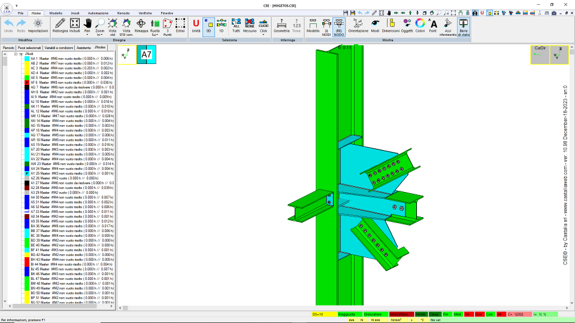The height and width of the screenshot is (323, 575).
Task: Open the Colori color wheel
Action: (420, 24)
